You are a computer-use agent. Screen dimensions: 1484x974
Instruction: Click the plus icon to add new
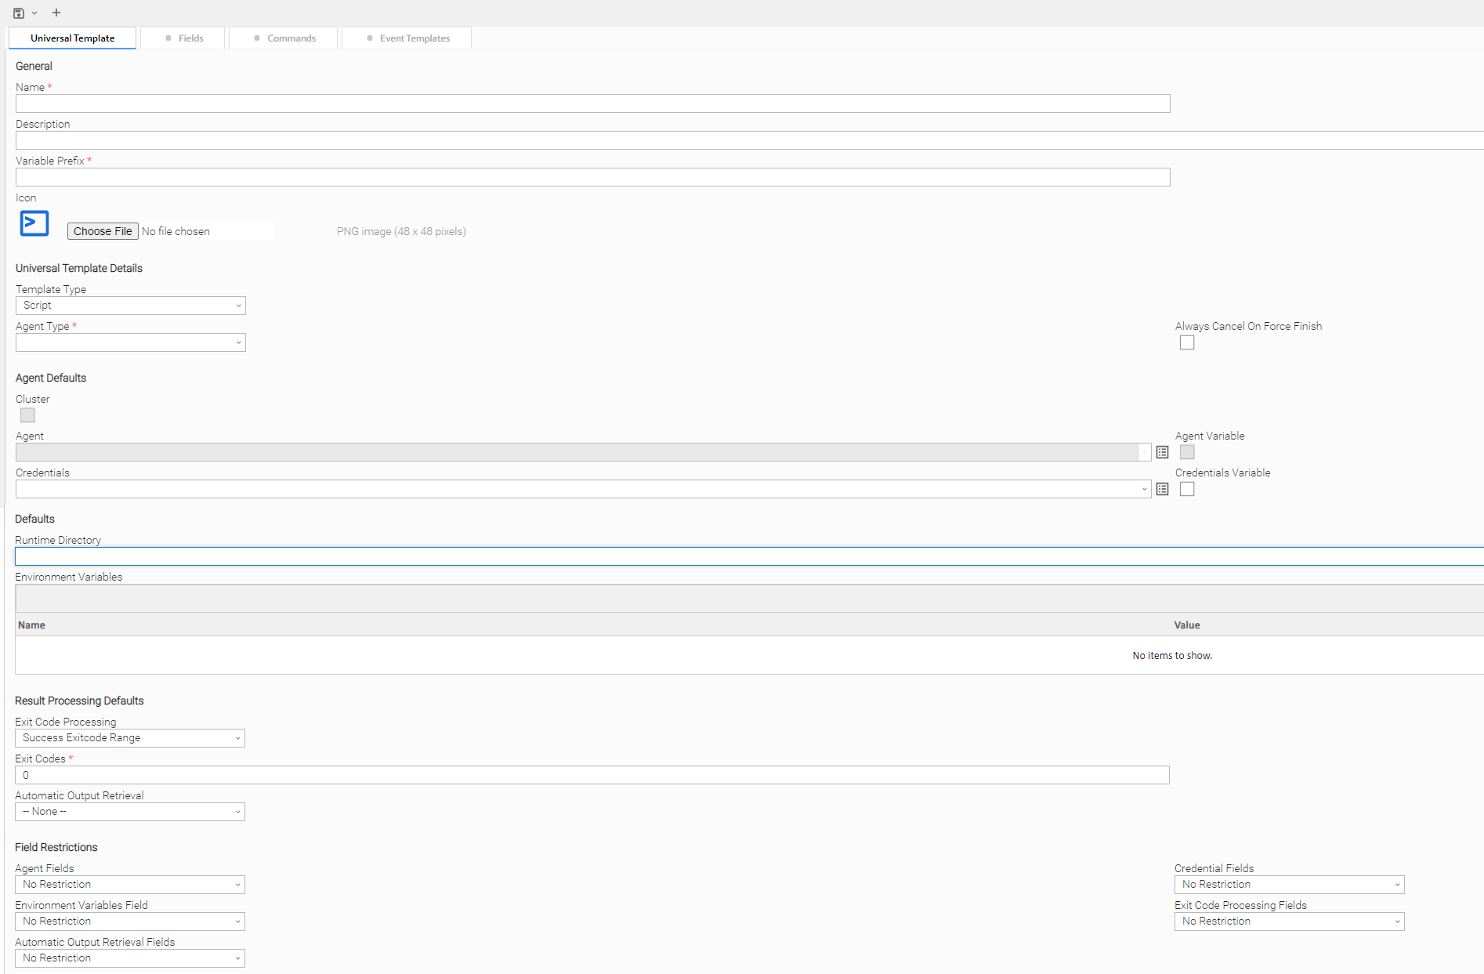click(x=56, y=13)
